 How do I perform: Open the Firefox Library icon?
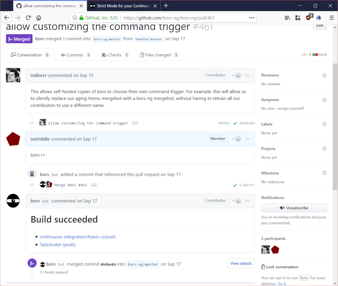click(287, 17)
